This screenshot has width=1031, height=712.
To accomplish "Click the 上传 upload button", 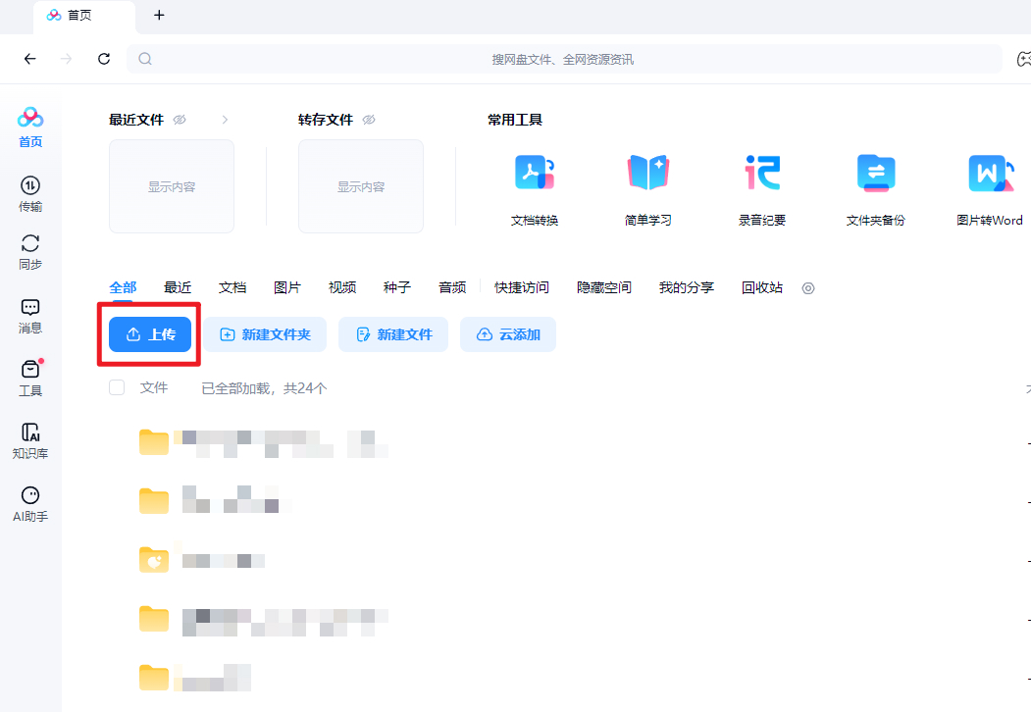I will 150,334.
